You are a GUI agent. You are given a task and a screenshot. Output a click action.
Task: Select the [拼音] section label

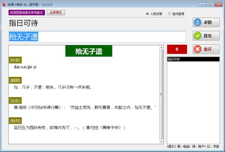[x=15, y=60]
